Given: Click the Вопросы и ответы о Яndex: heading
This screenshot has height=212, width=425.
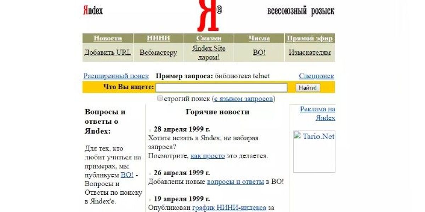Looking at the screenshot, I should pyautogui.click(x=105, y=122).
